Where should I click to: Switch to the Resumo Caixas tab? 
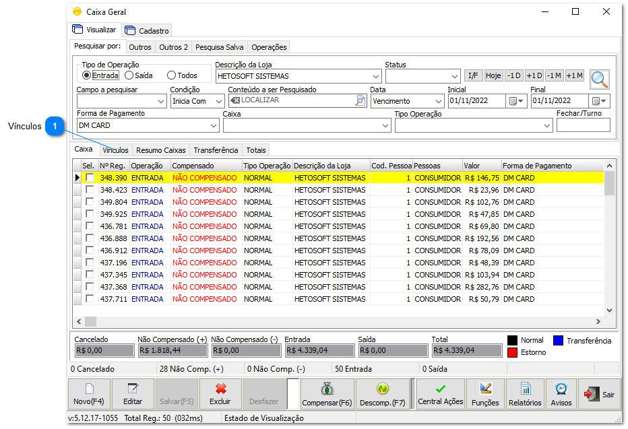160,150
